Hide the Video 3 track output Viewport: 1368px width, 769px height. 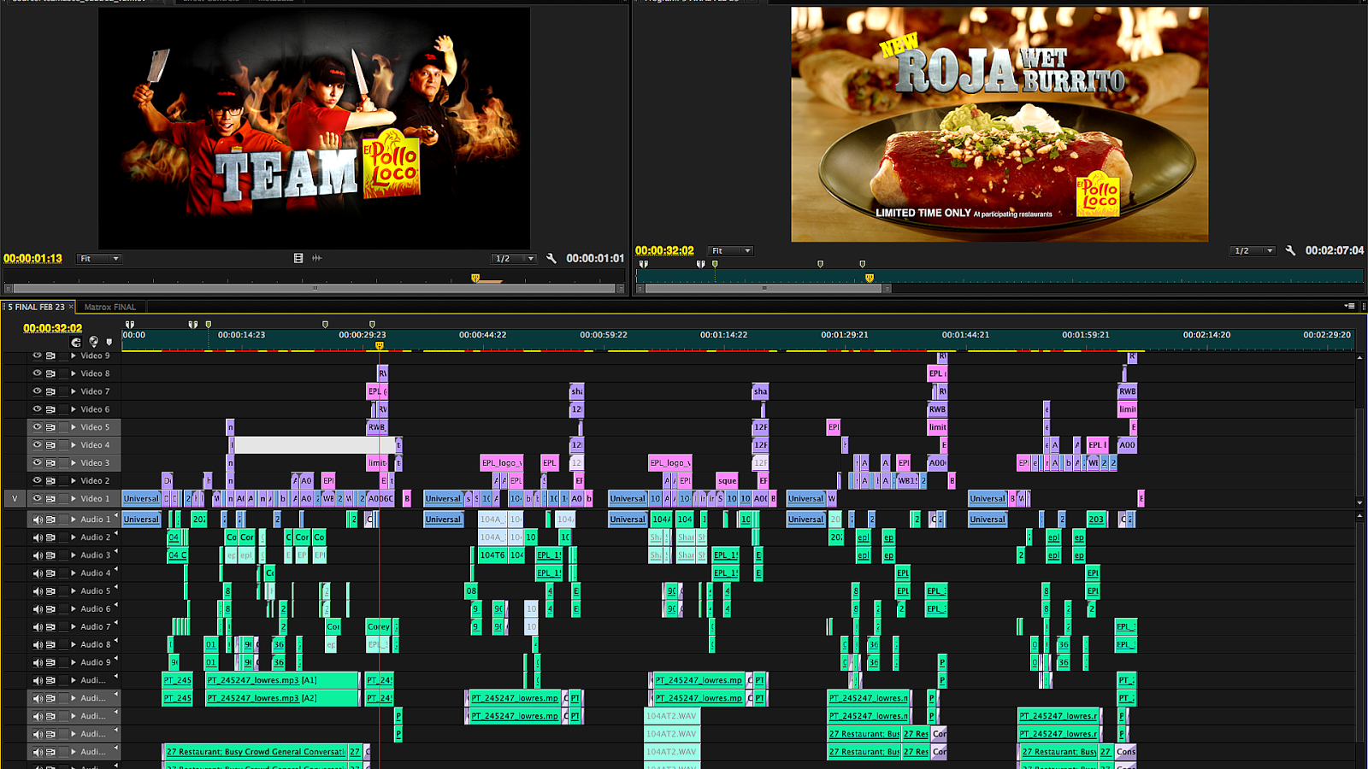click(37, 462)
